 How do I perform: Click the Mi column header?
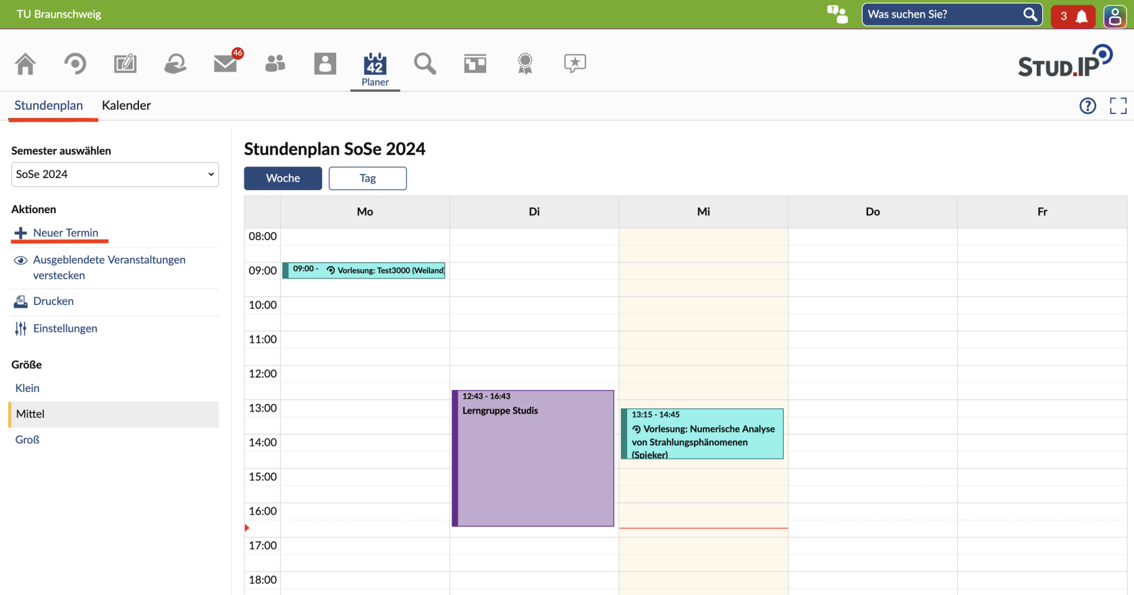coord(703,212)
